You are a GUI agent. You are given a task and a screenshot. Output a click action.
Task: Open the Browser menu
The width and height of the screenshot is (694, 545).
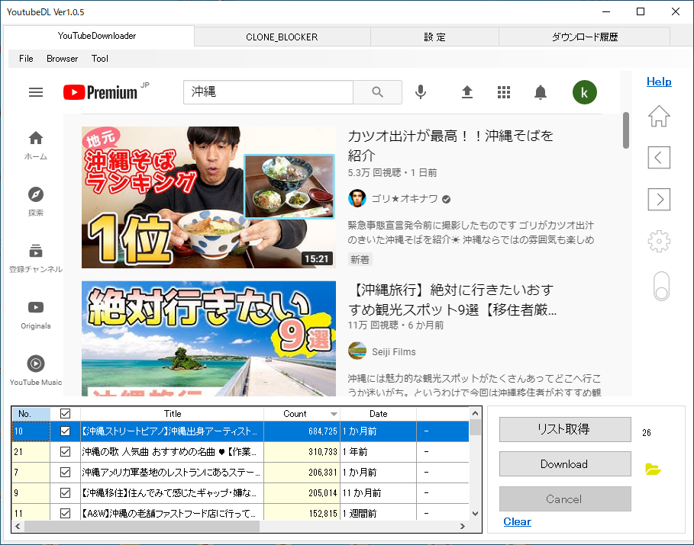click(x=62, y=59)
